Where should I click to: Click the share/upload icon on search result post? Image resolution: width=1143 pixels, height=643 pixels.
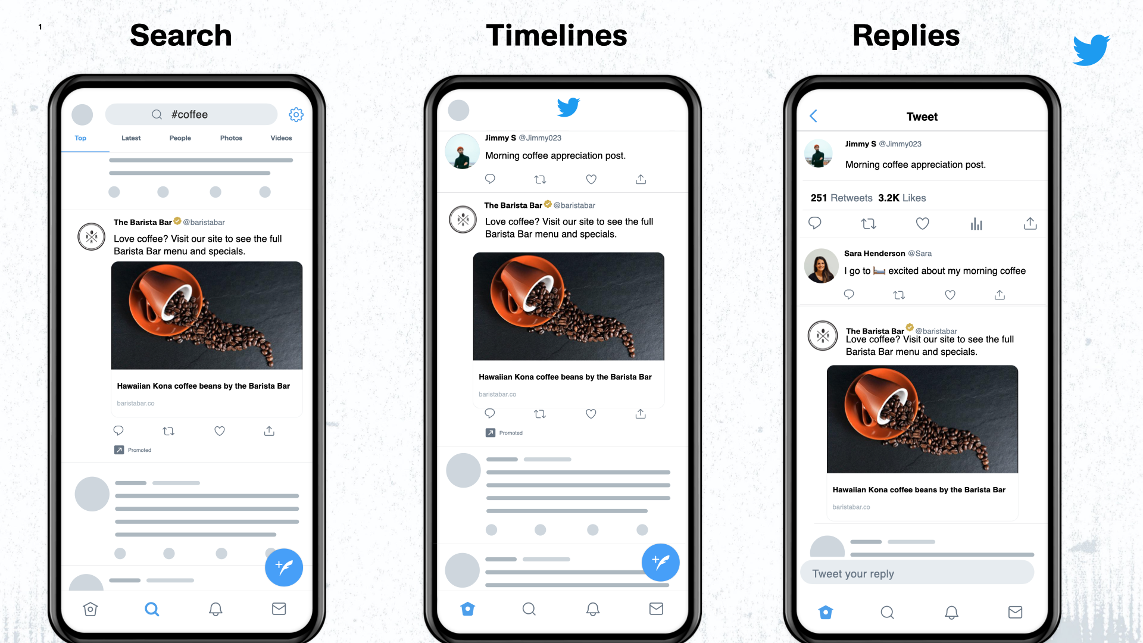(268, 430)
